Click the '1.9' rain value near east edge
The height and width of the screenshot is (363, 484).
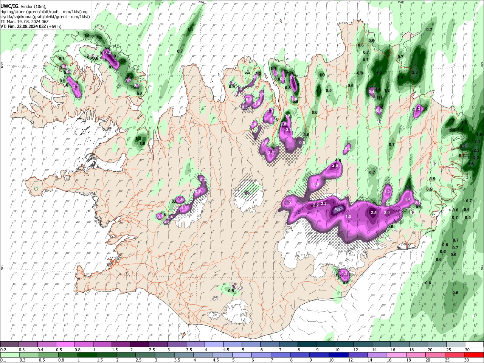(479, 135)
